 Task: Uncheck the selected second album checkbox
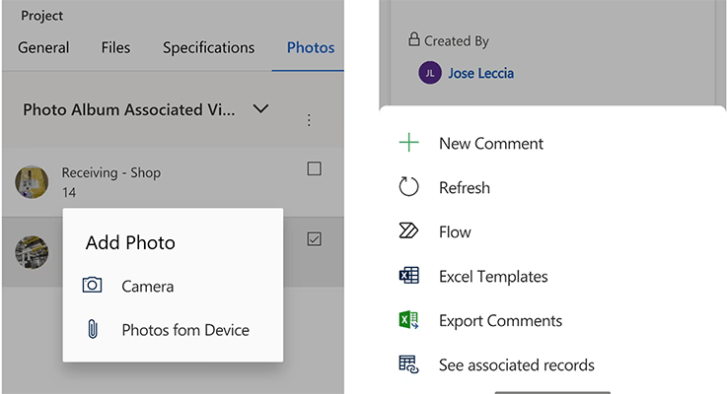click(314, 238)
